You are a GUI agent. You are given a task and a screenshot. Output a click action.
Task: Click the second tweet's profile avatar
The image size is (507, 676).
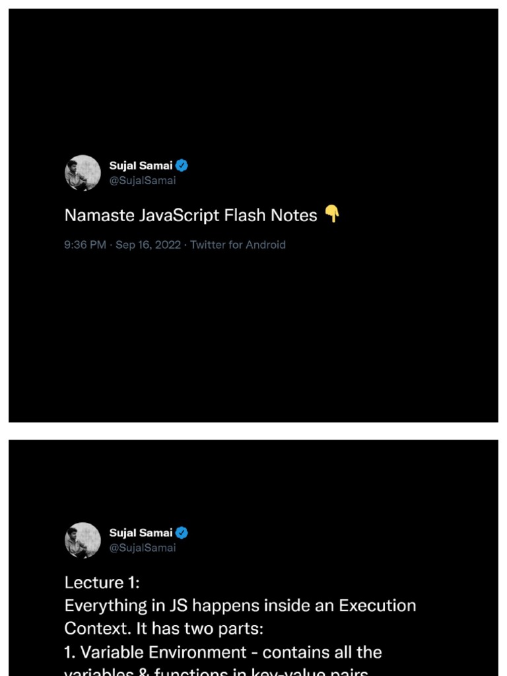(x=83, y=540)
